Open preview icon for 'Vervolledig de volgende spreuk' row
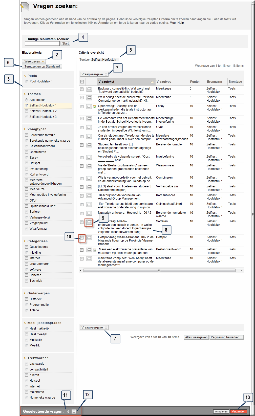This screenshot has height=416, width=255. [x=89, y=157]
